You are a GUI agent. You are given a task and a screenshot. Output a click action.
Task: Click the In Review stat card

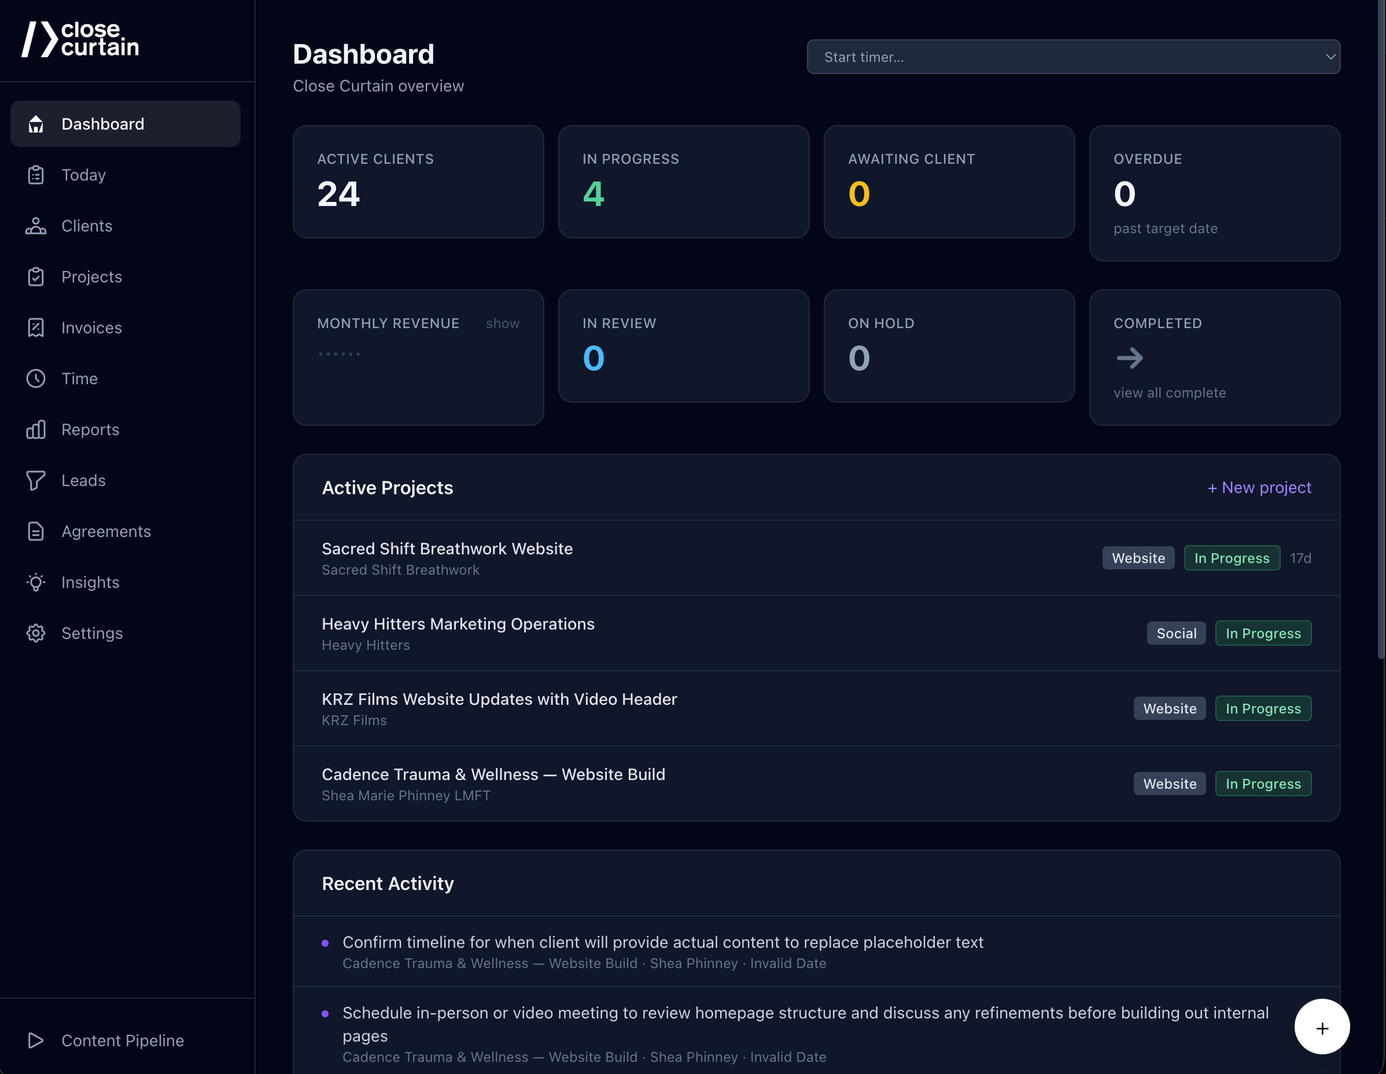click(684, 346)
